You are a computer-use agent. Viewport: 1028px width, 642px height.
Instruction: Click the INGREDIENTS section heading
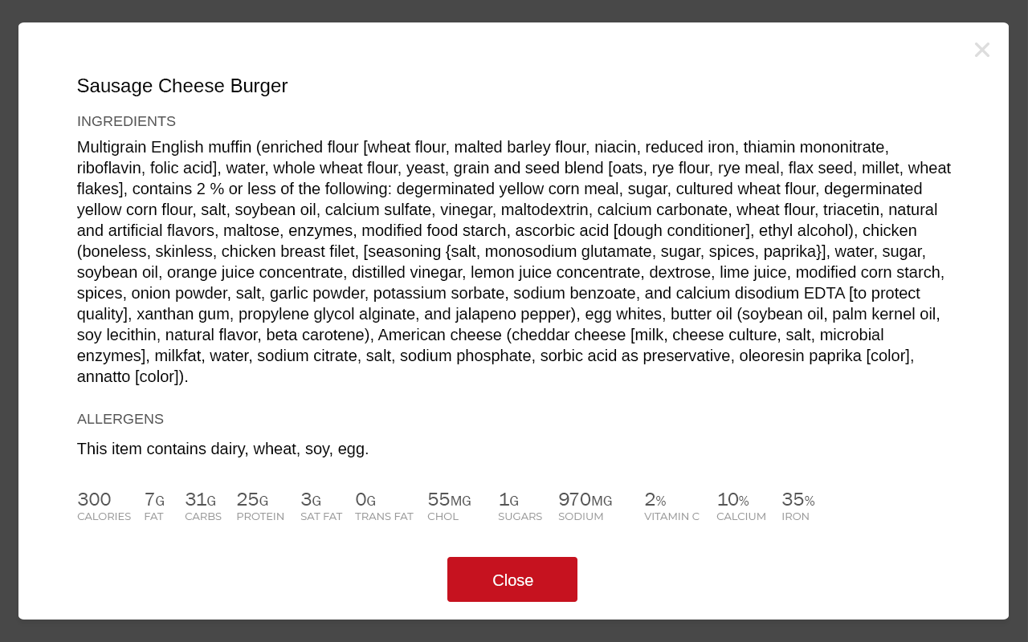tap(126, 121)
